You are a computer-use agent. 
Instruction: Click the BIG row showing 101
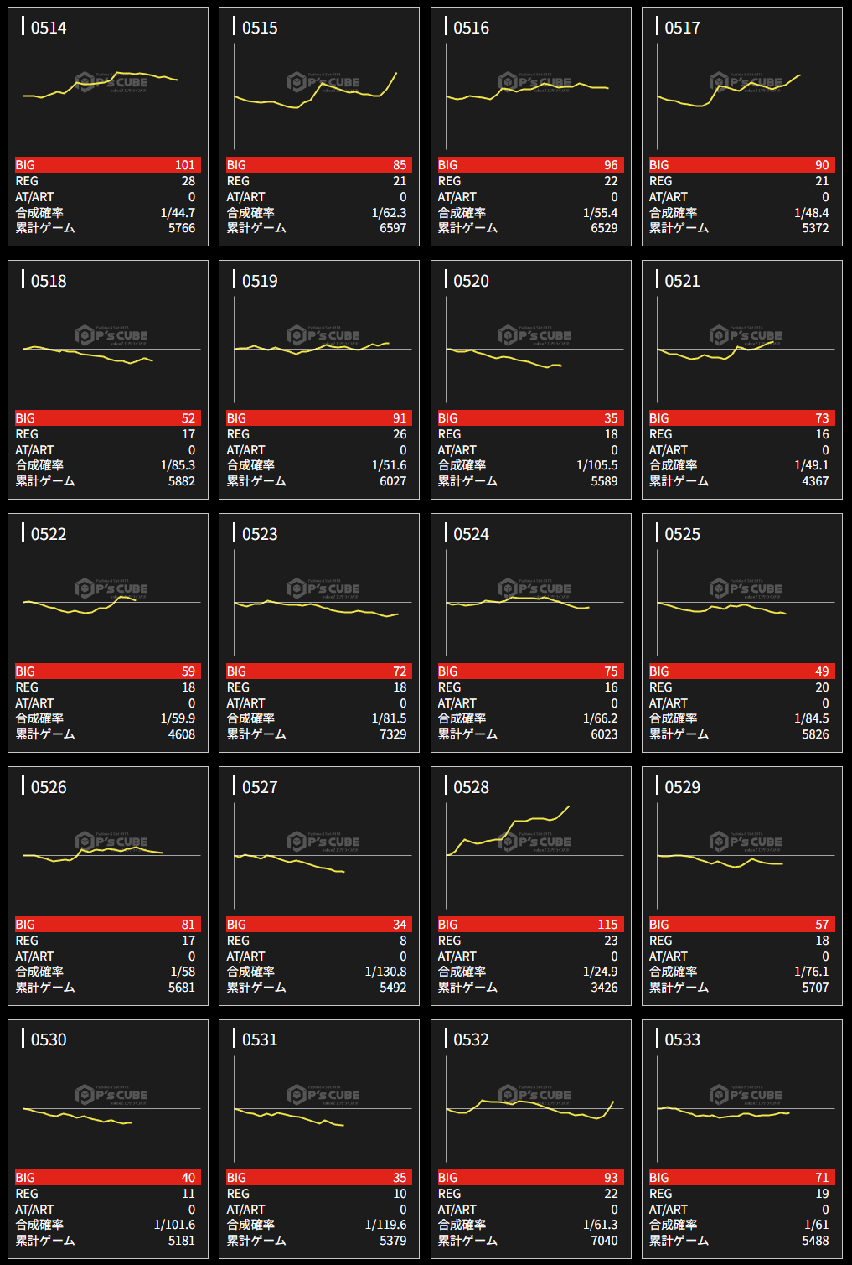point(108,165)
